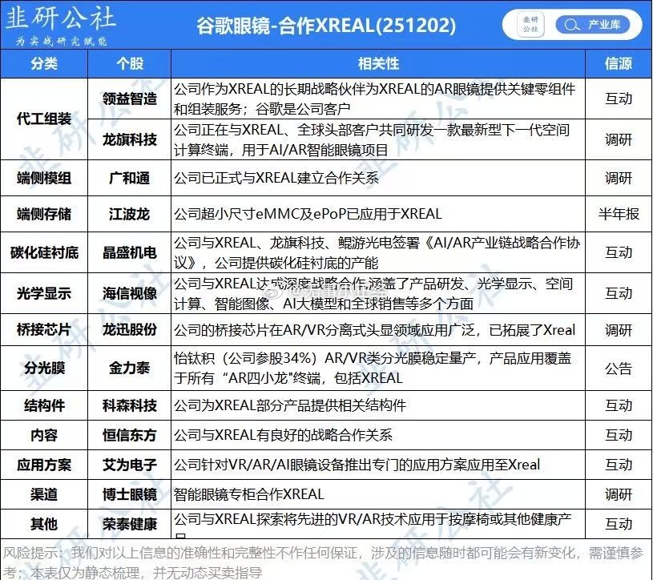Click 互动 source in 荣泰健康 row
The height and width of the screenshot is (580, 653).
click(x=619, y=524)
